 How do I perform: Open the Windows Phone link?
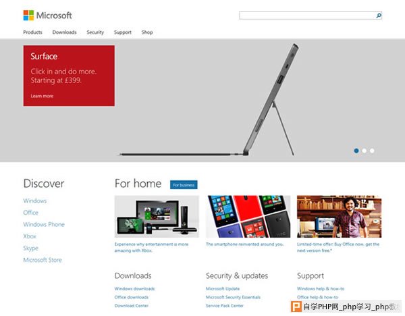(x=44, y=224)
